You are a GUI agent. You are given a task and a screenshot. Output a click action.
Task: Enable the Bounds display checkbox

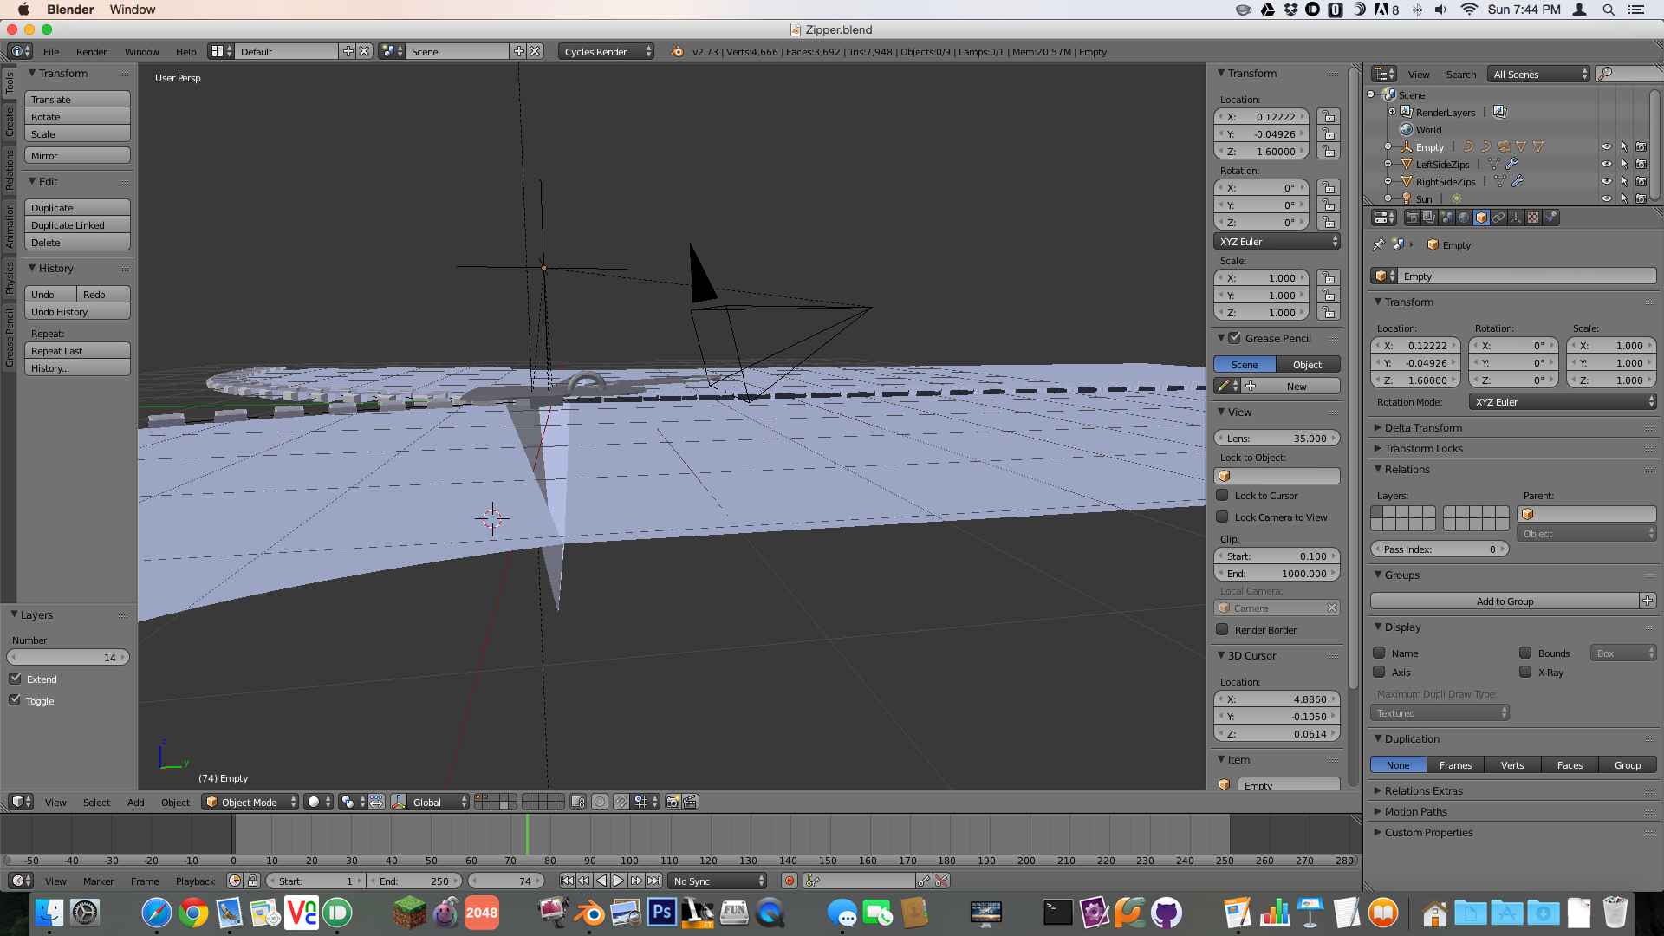click(1525, 653)
